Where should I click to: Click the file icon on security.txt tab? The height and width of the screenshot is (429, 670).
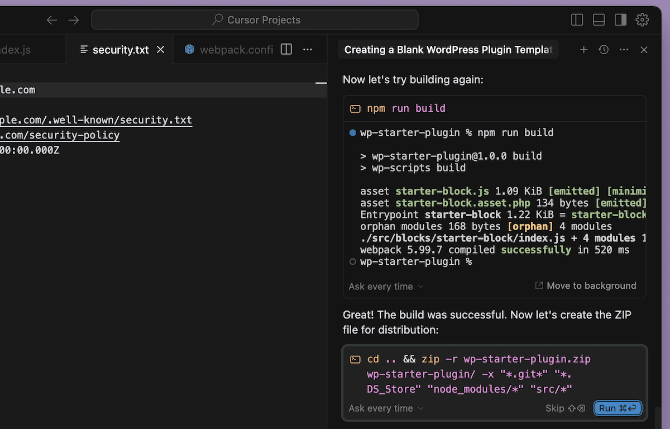[x=84, y=50]
